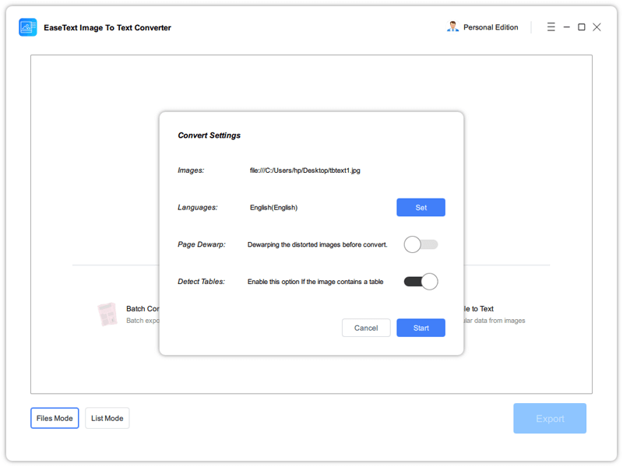Screen dimensions: 623x467
Task: Maximize the EaseText window
Action: (x=581, y=27)
